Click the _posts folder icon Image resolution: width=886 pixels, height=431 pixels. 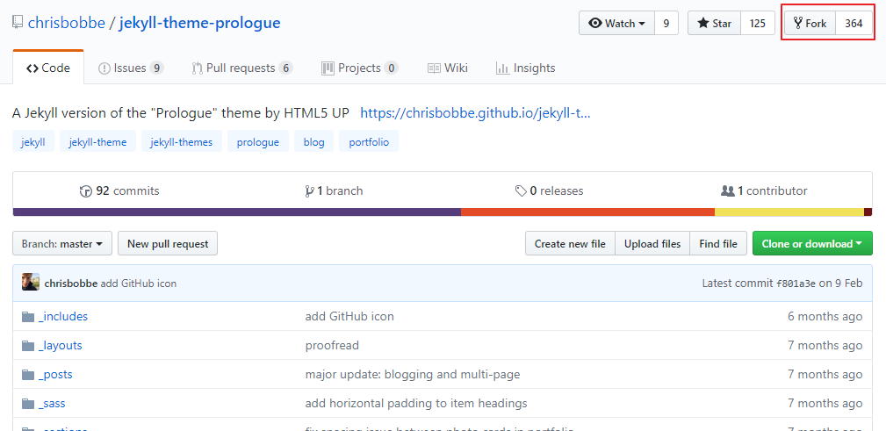[28, 374]
